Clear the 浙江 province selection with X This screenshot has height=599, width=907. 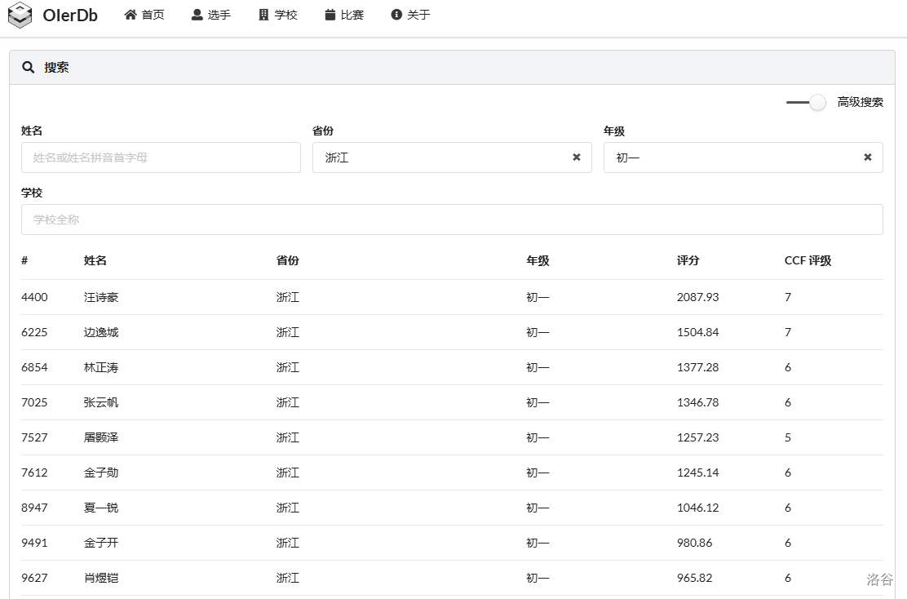(x=577, y=158)
